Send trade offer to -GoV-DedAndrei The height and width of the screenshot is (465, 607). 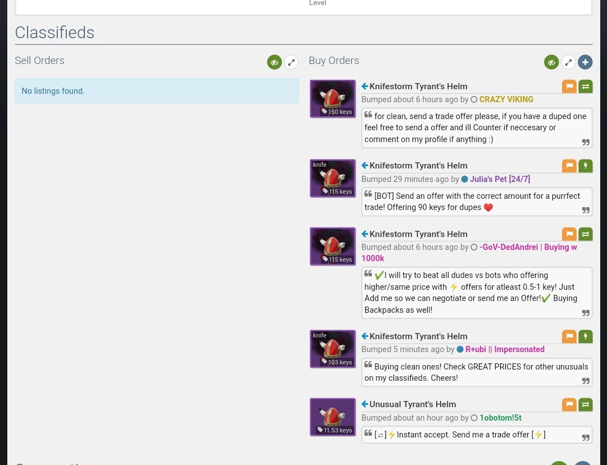pos(585,234)
